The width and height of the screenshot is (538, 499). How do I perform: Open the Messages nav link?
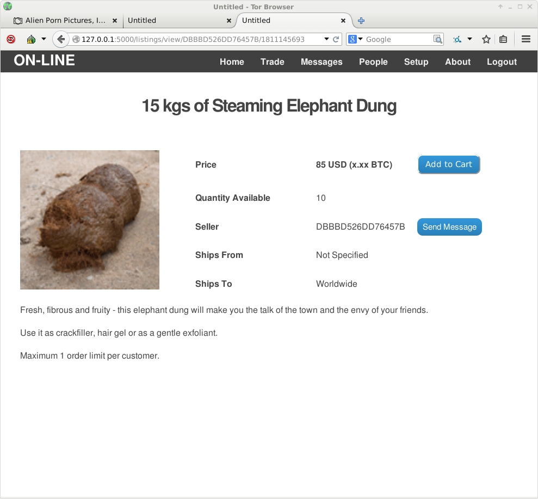(x=321, y=62)
